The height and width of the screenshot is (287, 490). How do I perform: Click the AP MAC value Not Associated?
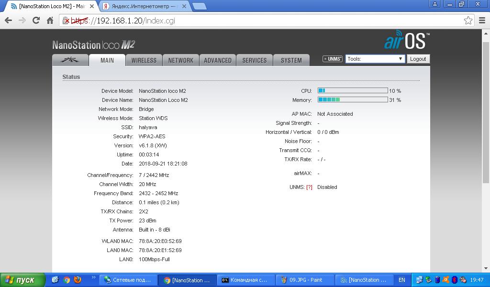pyautogui.click(x=335, y=114)
